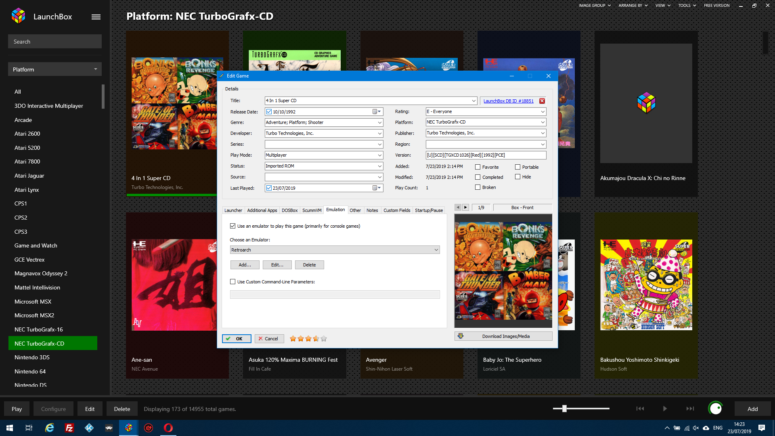Skip to next music track

tap(690, 409)
